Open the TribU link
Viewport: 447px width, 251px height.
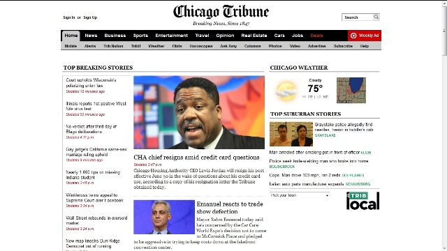(135, 46)
